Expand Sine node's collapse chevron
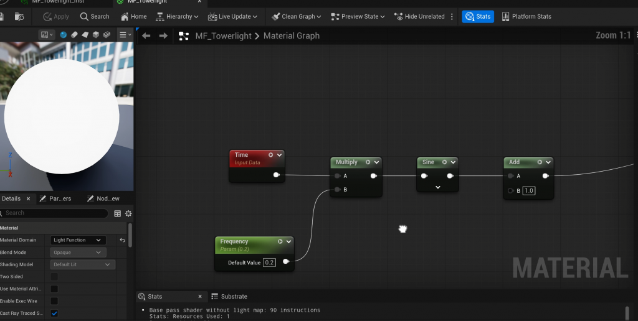 point(437,187)
